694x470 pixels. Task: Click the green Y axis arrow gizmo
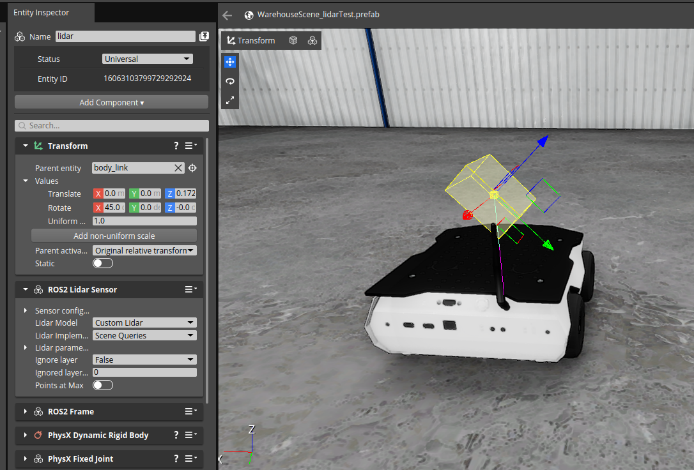point(548,245)
